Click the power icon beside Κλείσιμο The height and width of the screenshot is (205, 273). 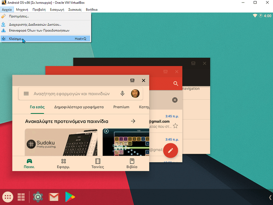pos(4,38)
